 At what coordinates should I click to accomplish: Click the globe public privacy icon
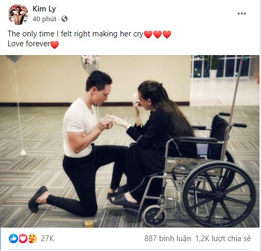click(x=64, y=19)
